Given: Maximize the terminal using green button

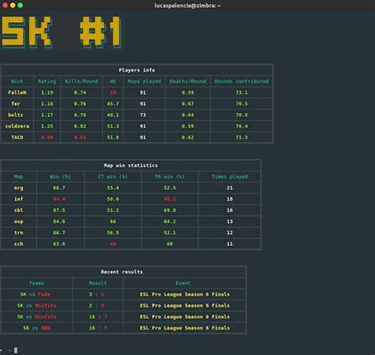Looking at the screenshot, I should [x=21, y=6].
